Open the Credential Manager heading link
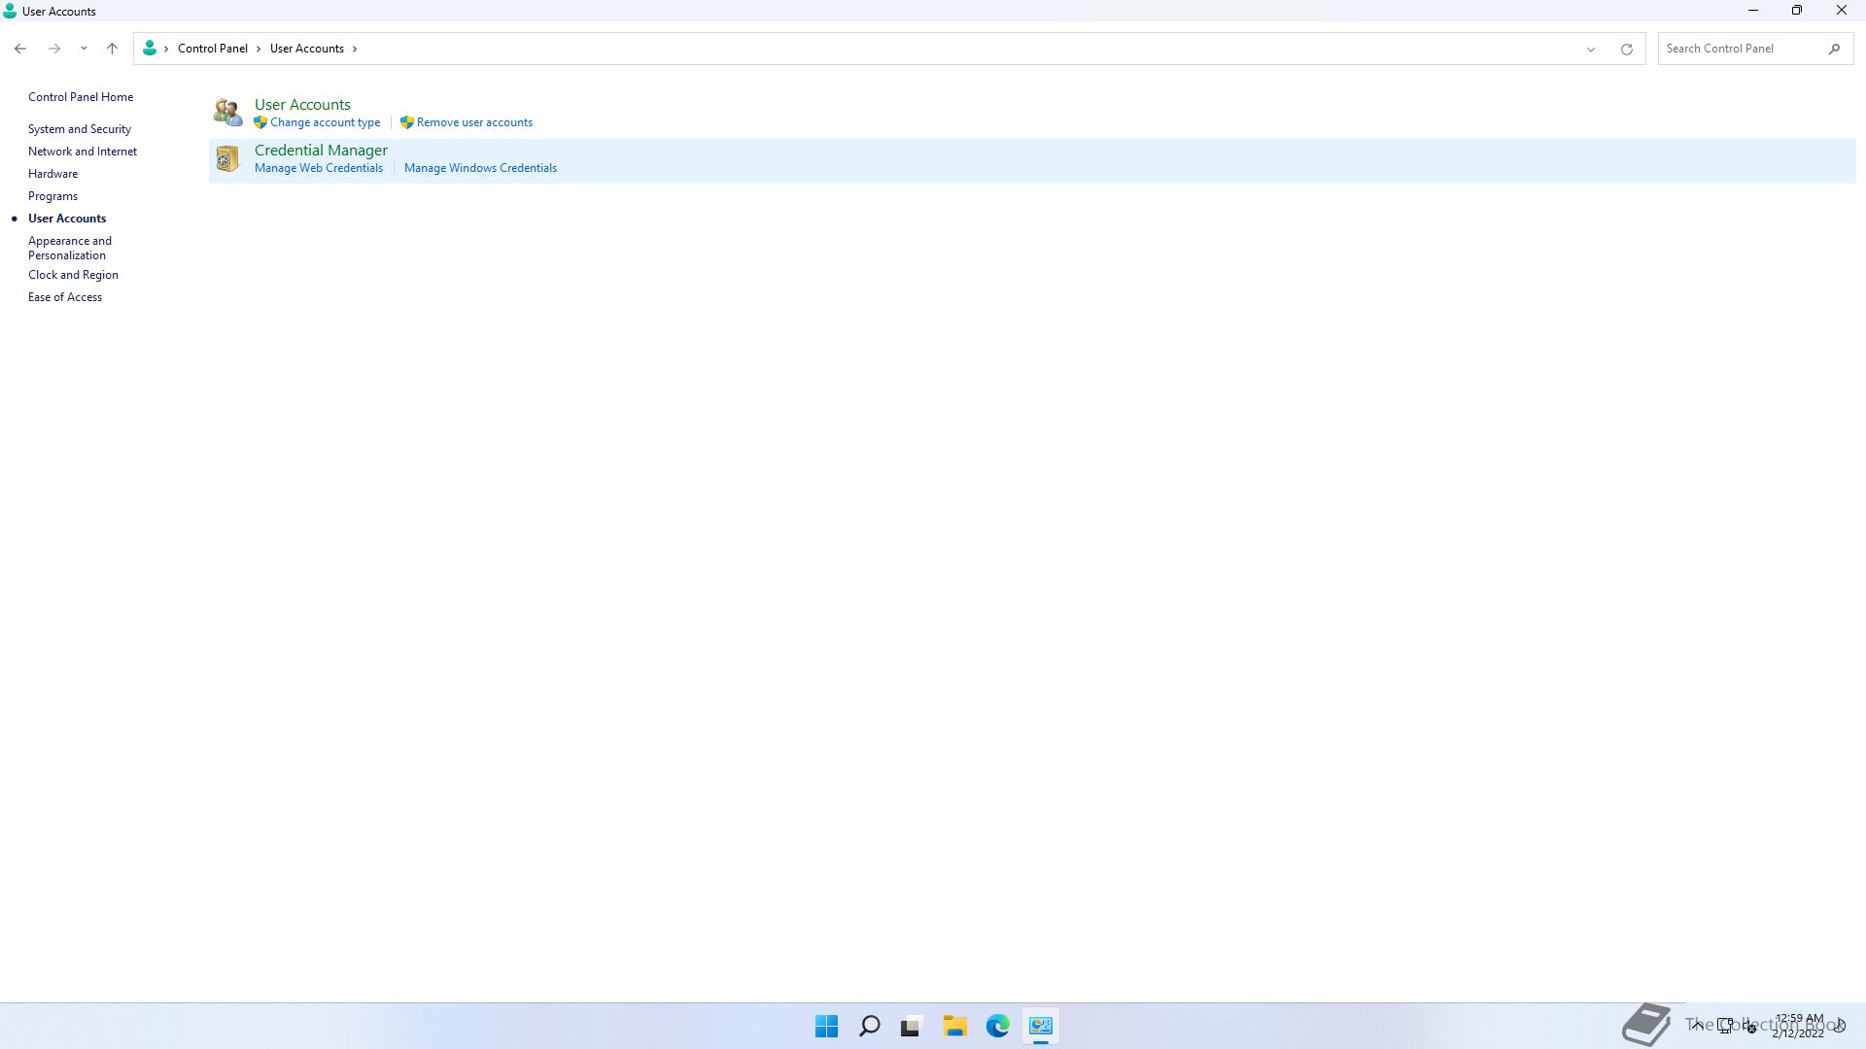The height and width of the screenshot is (1049, 1866). (321, 150)
